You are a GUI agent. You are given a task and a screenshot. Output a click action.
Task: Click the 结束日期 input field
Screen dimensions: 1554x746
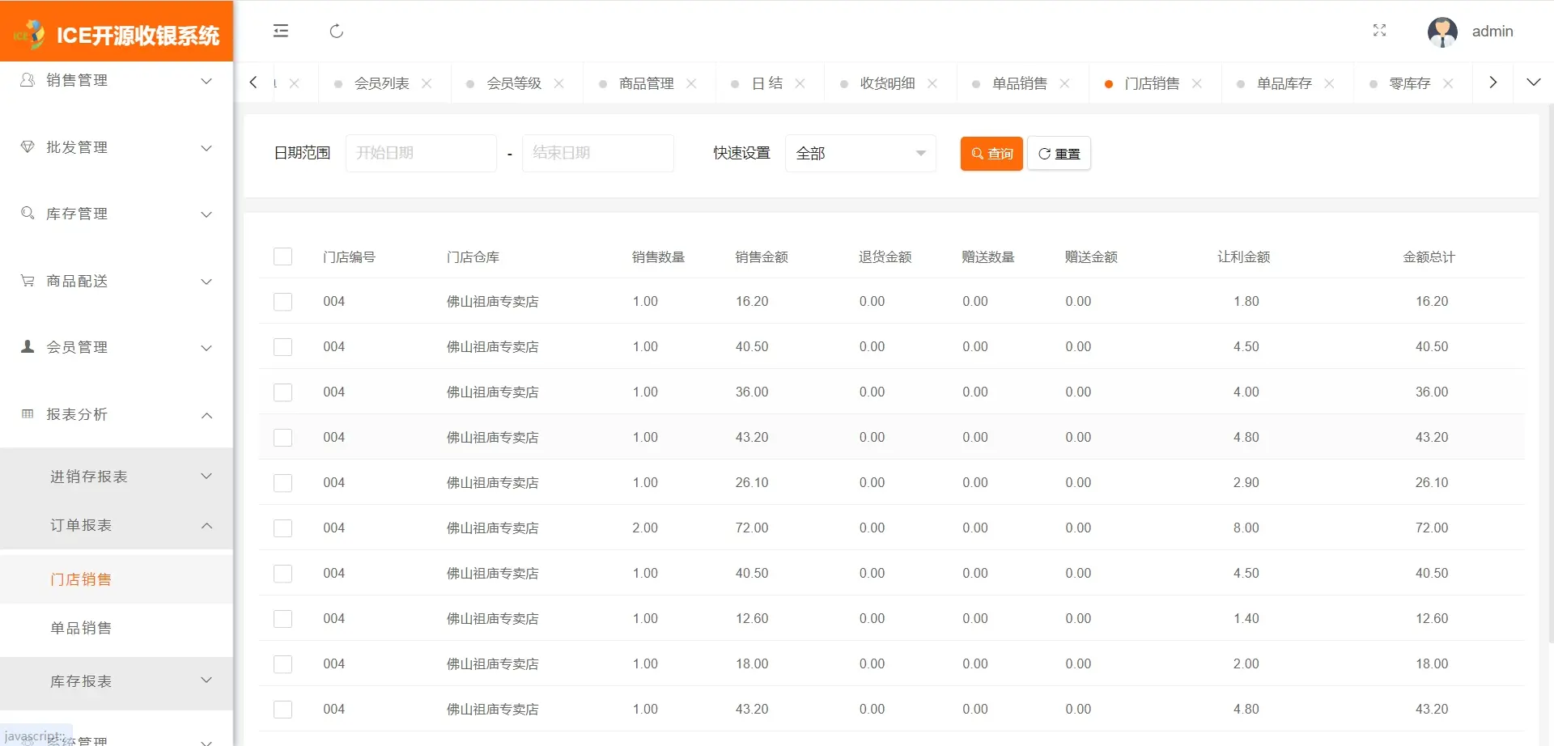[598, 153]
